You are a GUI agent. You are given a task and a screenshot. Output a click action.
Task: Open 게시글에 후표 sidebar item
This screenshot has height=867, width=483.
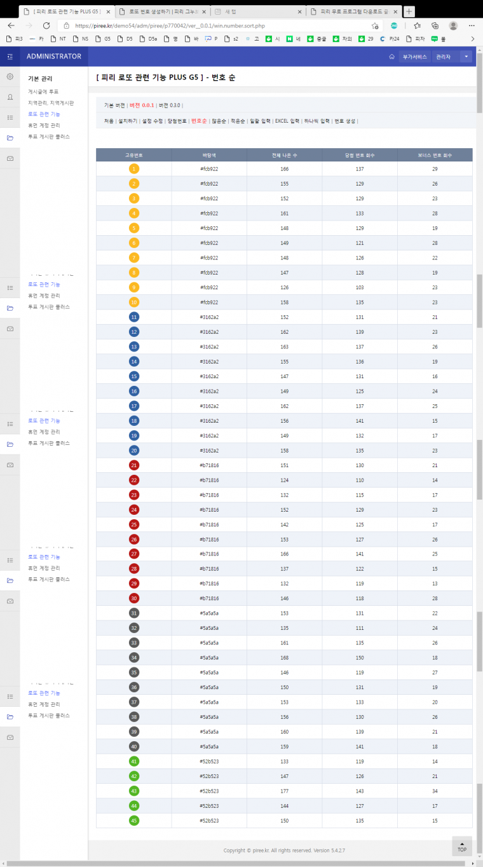43,92
